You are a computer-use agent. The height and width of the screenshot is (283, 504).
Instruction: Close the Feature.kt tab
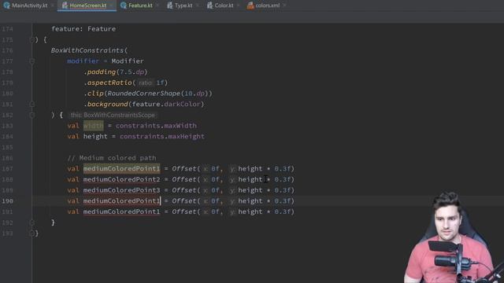click(157, 6)
